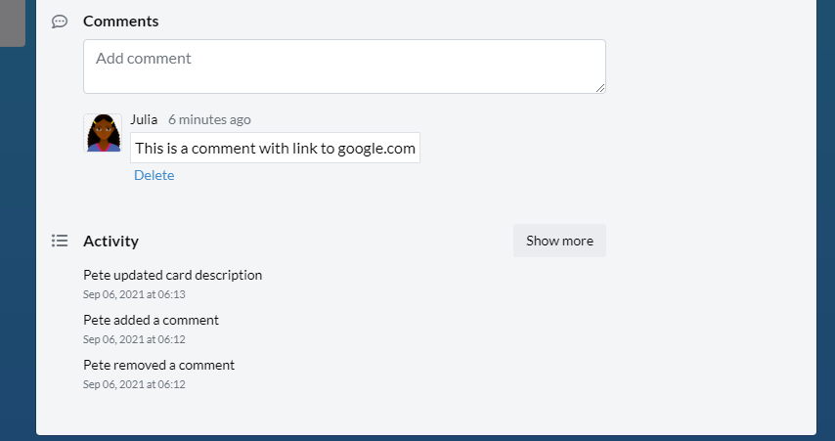The height and width of the screenshot is (441, 835).
Task: Click the comment box resize handle
Action: click(600, 88)
